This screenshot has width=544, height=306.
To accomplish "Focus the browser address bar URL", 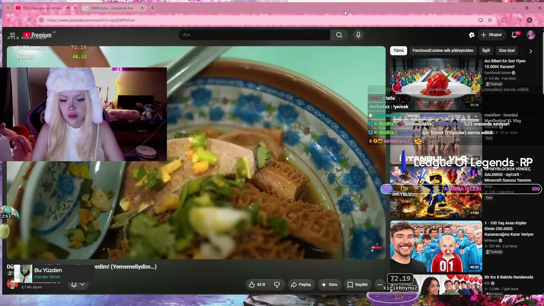I will pyautogui.click(x=91, y=20).
